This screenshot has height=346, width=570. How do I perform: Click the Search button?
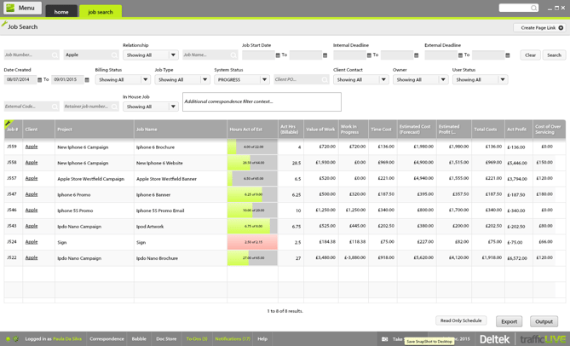tap(554, 55)
